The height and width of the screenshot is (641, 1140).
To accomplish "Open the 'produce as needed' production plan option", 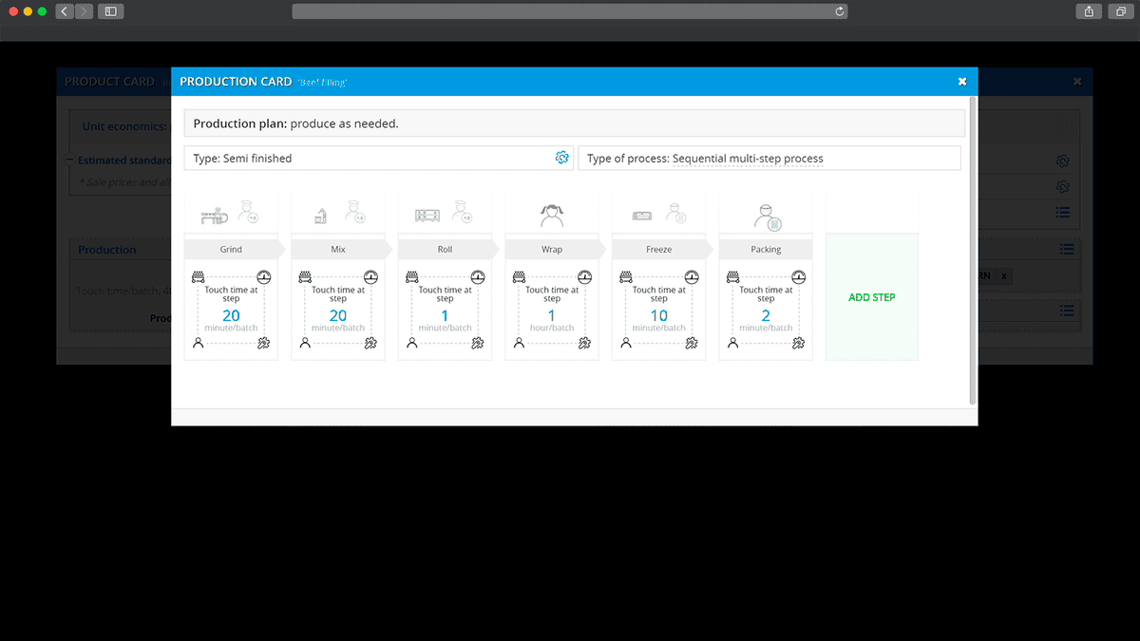I will click(x=344, y=123).
